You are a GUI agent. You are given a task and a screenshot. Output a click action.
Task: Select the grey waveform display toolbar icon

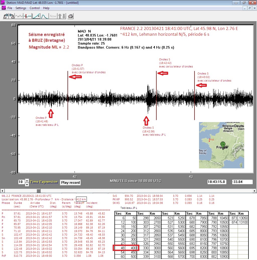[19, 16]
